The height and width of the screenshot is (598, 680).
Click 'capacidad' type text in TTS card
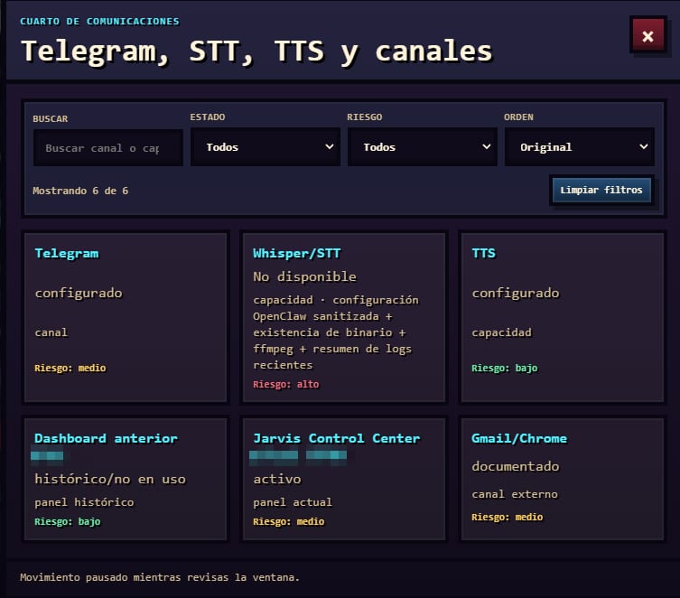[502, 332]
